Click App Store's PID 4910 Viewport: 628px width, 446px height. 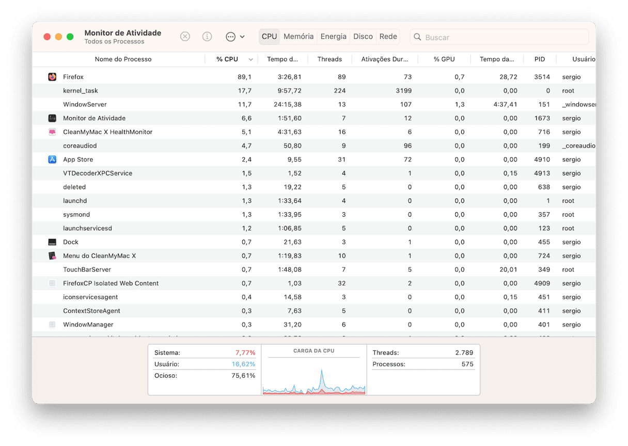click(542, 160)
